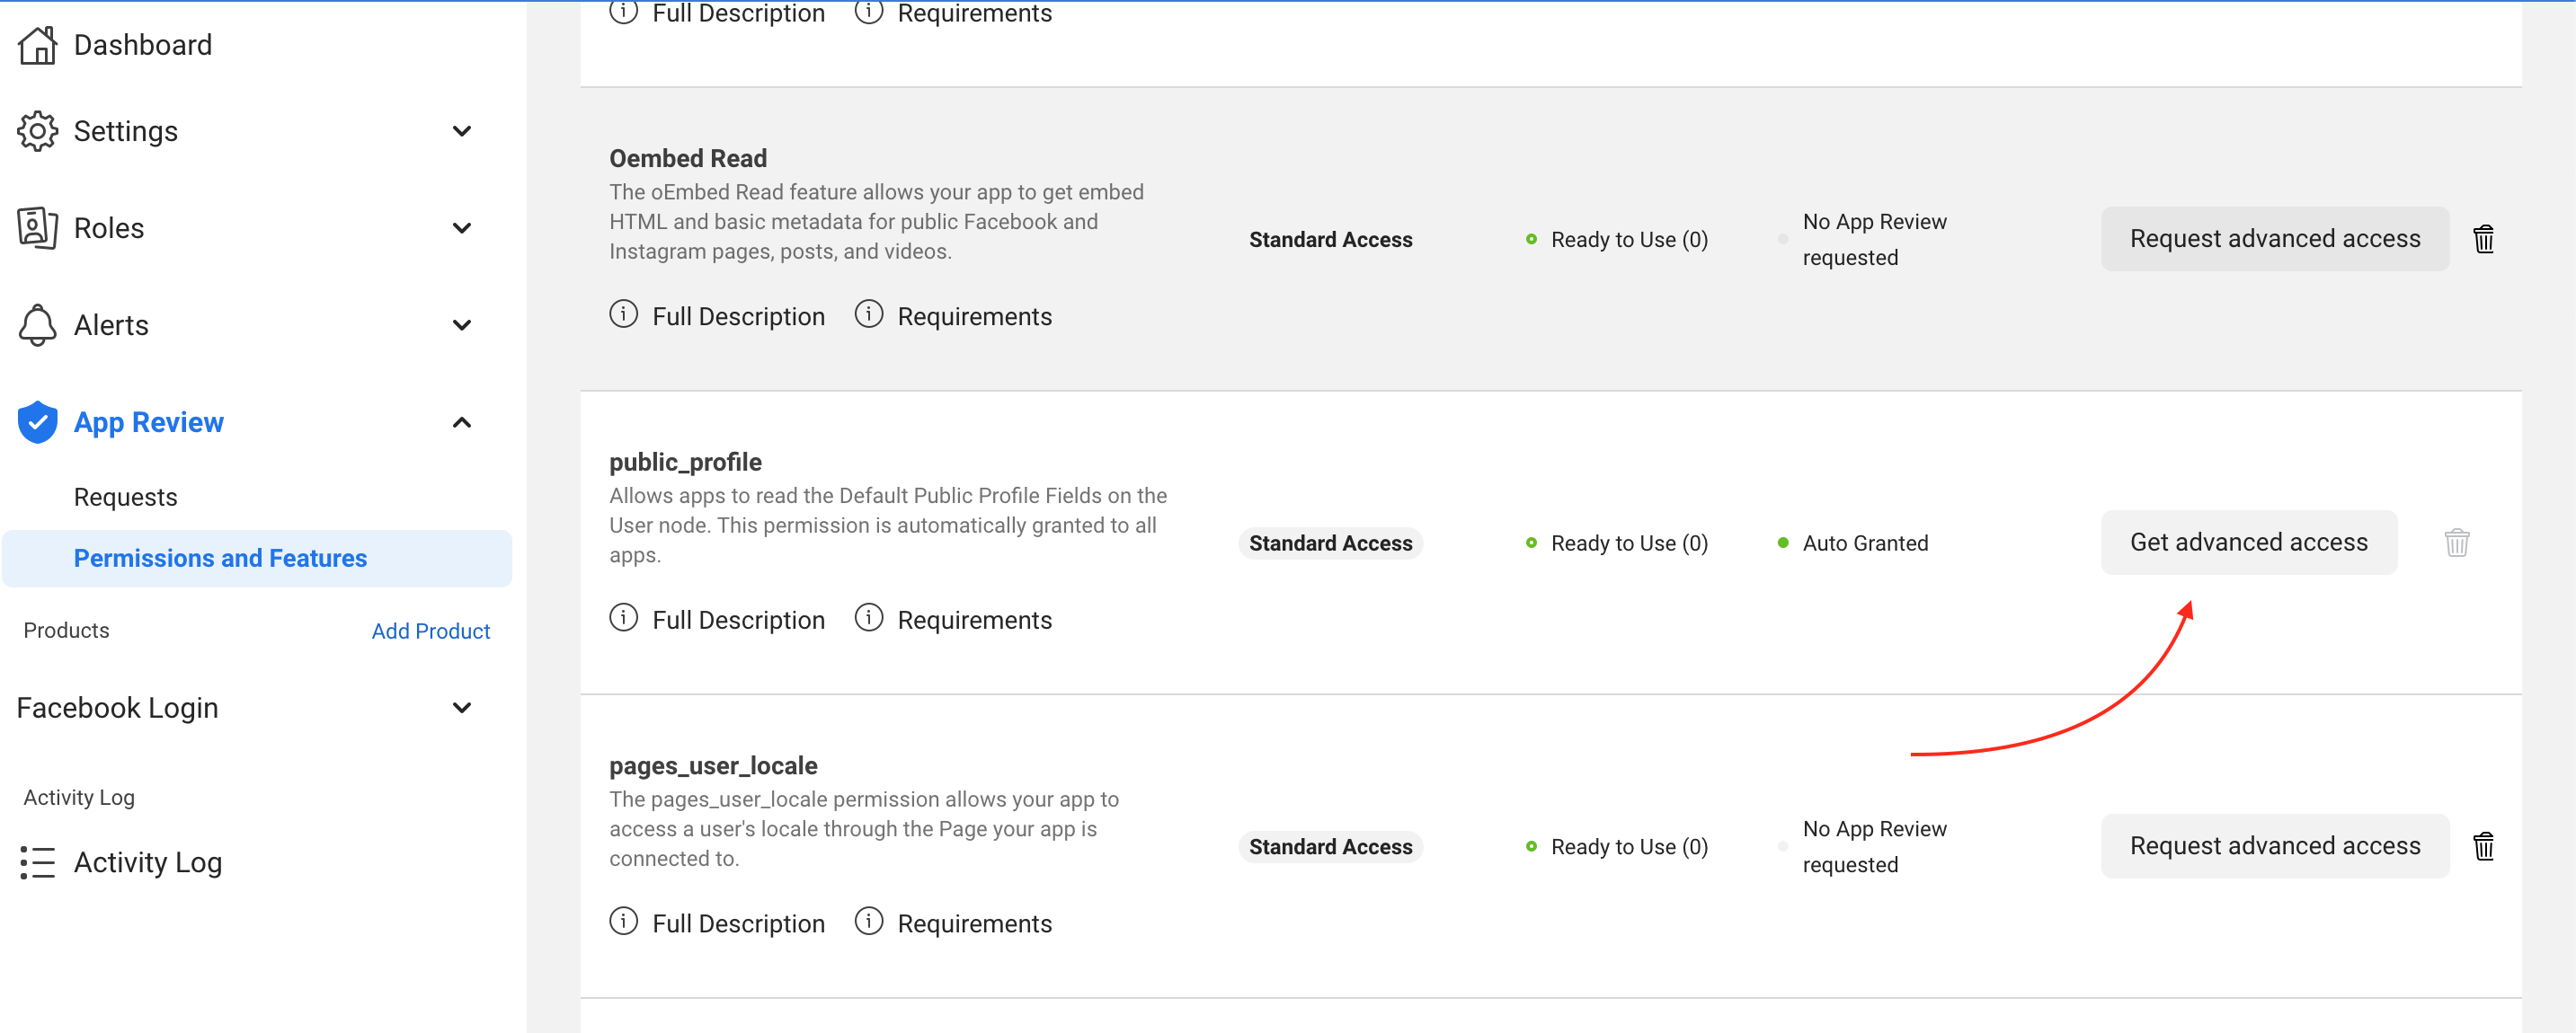Click the pages_user_locale permission title

point(713,765)
